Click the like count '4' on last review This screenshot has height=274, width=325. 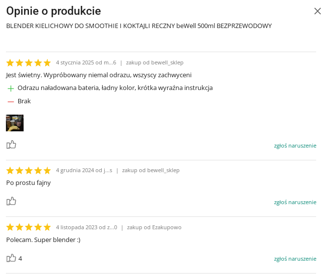tap(20, 258)
